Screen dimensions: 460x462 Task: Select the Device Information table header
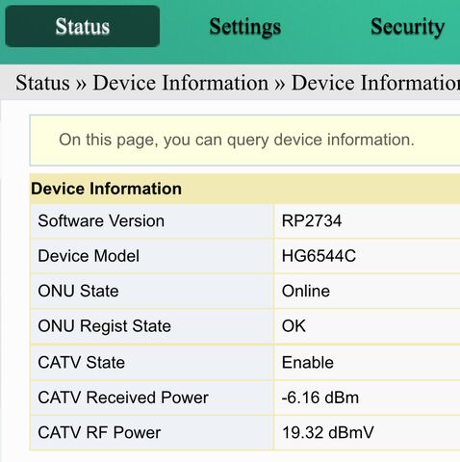click(x=245, y=189)
